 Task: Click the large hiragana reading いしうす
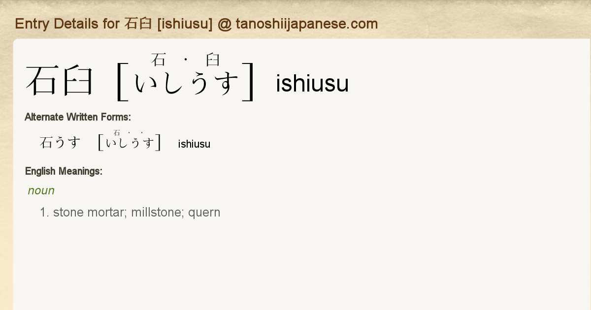tap(186, 83)
